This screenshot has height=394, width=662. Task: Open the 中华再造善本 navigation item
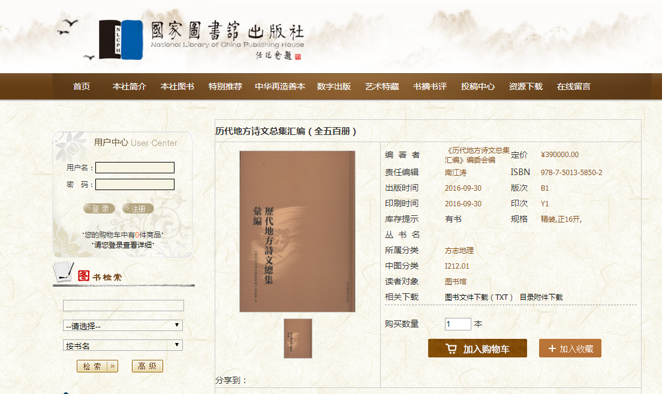[279, 86]
